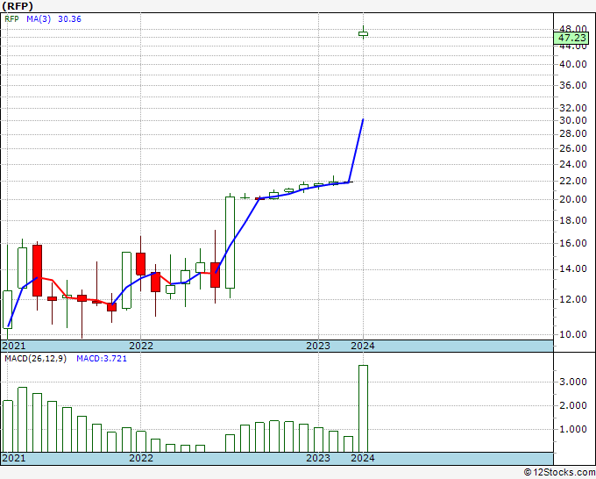Click the 28.00 price axis label
This screenshot has width=596, height=479.
[573, 133]
